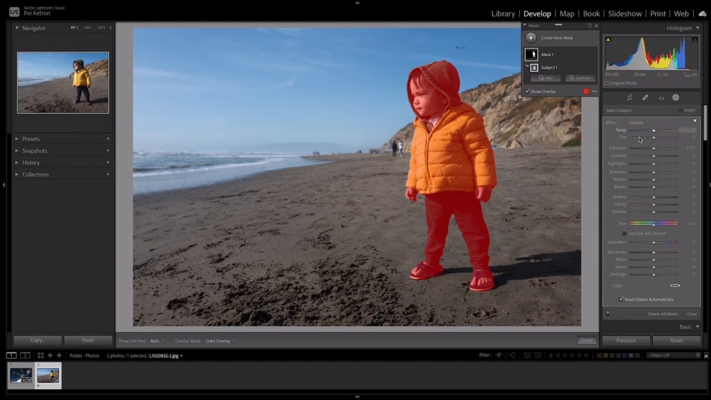Enable the Invert checkbox for the mask

[x=680, y=111]
